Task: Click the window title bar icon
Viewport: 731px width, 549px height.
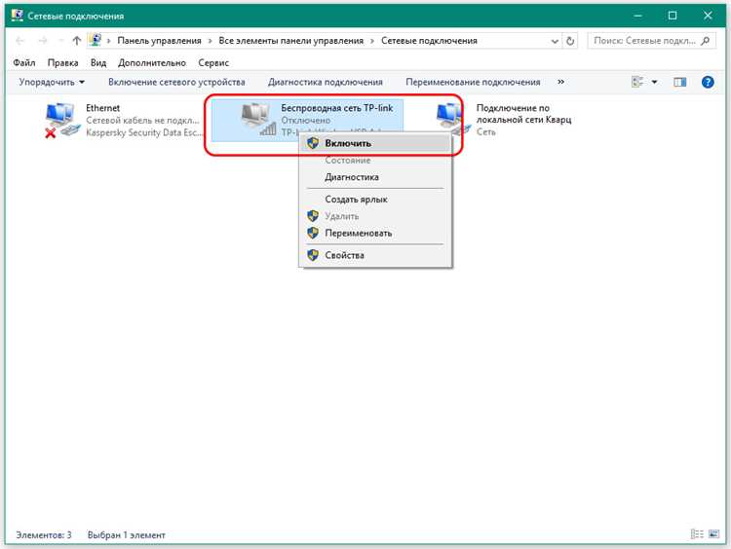Action: click(18, 16)
